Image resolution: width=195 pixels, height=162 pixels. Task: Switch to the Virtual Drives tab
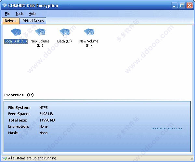(33, 21)
